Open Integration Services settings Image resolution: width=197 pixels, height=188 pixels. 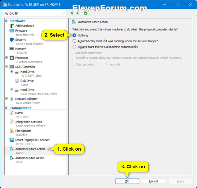pyautogui.click(x=29, y=122)
